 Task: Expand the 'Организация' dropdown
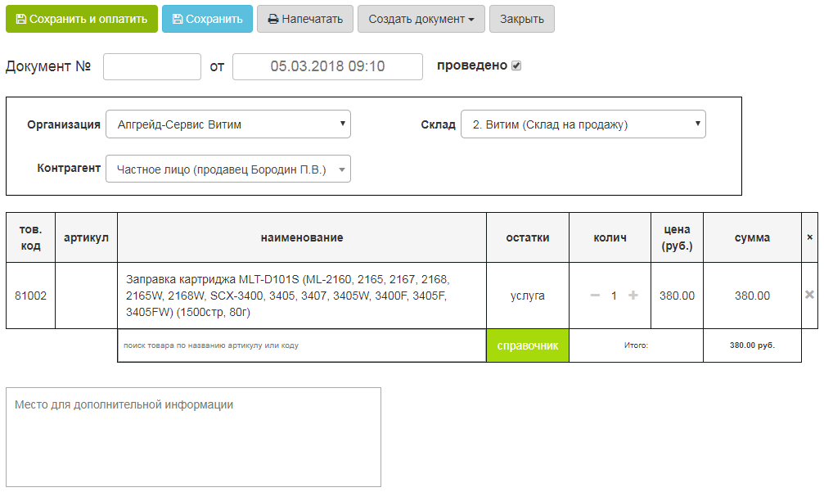click(228, 124)
